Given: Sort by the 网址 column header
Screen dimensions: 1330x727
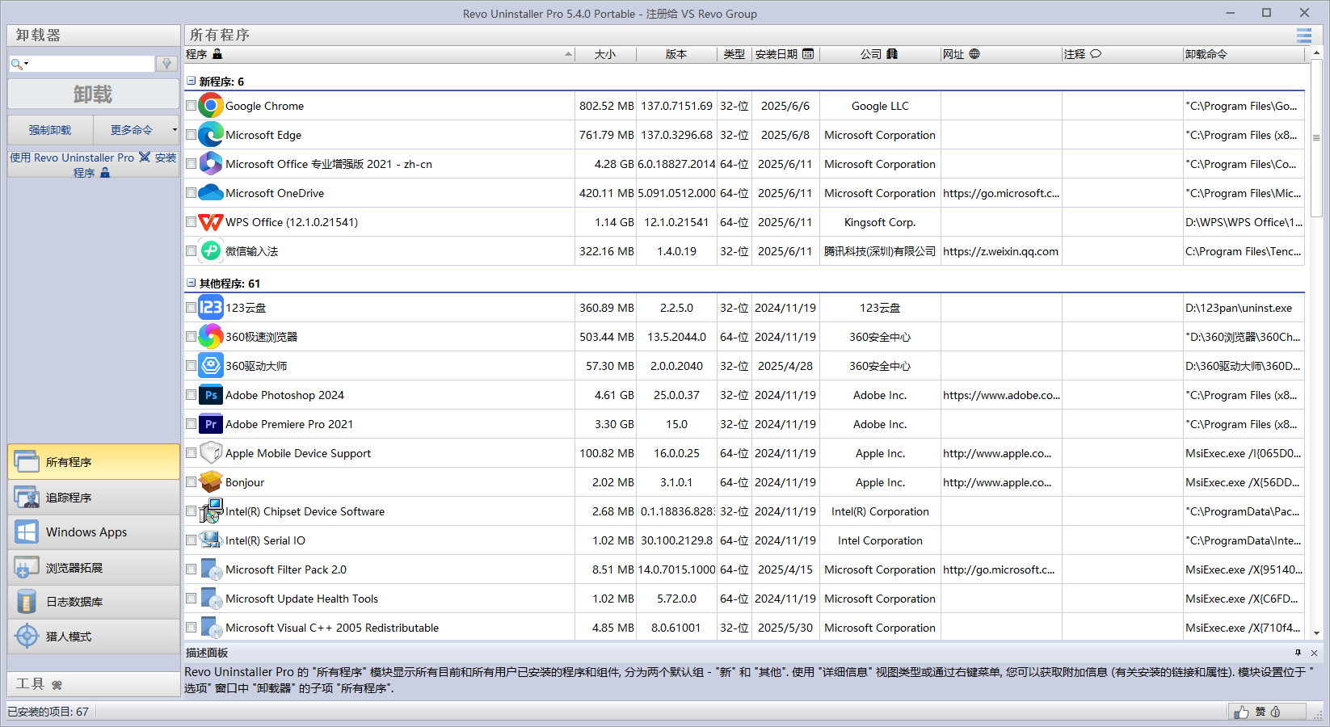Looking at the screenshot, I should pos(1001,54).
